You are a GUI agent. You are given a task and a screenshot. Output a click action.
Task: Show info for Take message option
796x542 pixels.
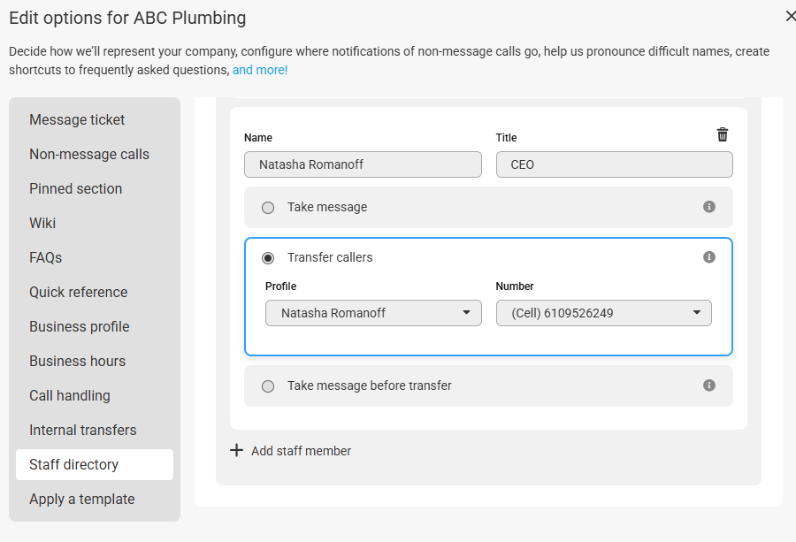coord(709,207)
